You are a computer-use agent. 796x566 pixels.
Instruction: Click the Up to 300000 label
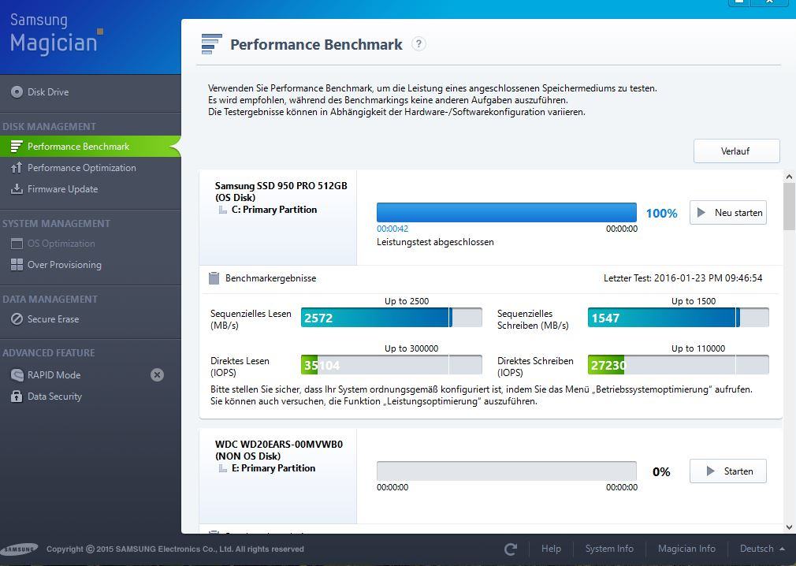tap(411, 348)
